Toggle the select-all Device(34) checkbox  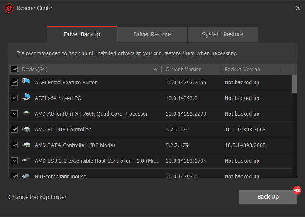click(x=14, y=69)
